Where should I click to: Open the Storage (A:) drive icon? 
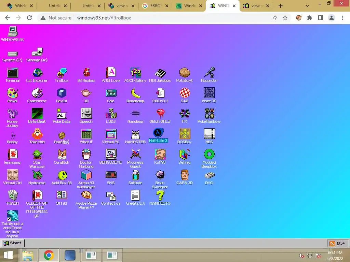coord(37,55)
